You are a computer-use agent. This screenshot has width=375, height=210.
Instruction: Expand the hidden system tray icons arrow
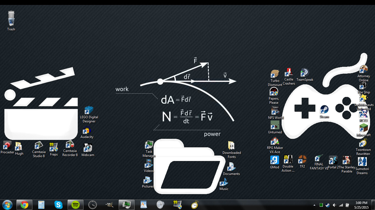pyautogui.click(x=314, y=205)
